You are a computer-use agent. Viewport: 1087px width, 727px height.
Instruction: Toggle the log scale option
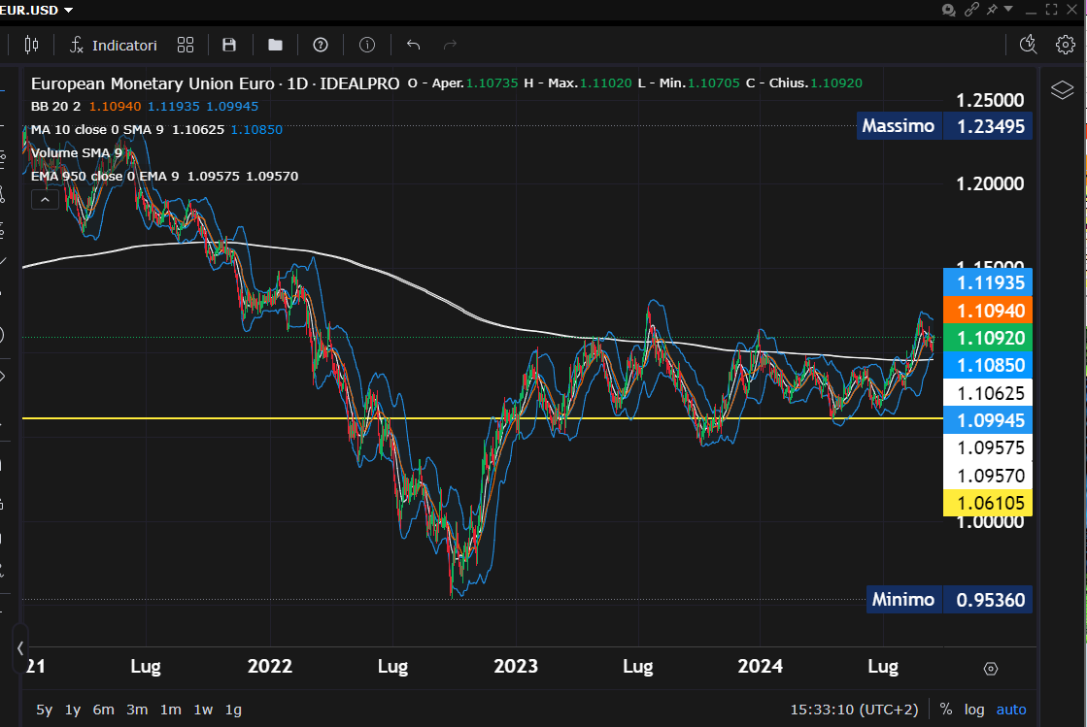(x=975, y=710)
